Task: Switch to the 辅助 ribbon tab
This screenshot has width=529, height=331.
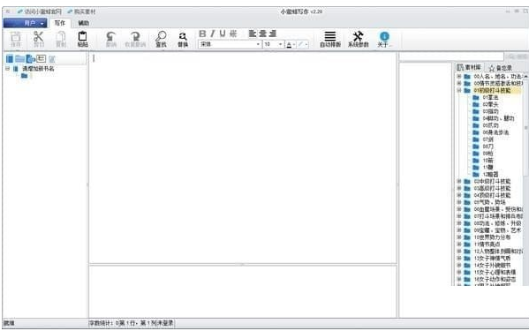Action: tap(84, 23)
